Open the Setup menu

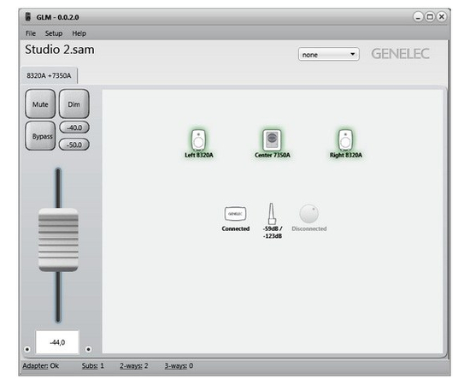click(54, 33)
